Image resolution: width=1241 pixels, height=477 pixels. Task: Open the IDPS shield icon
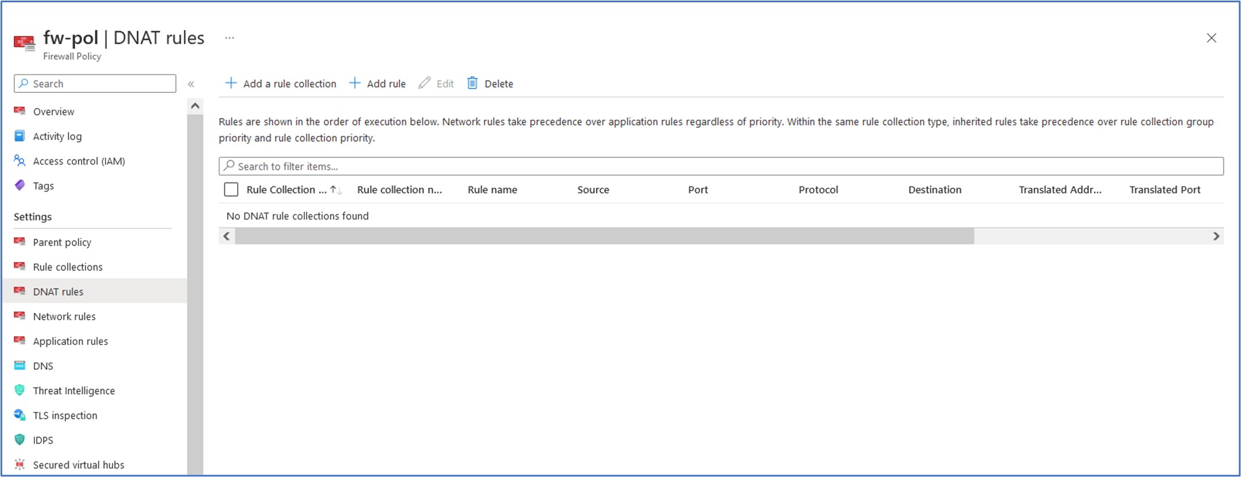20,440
